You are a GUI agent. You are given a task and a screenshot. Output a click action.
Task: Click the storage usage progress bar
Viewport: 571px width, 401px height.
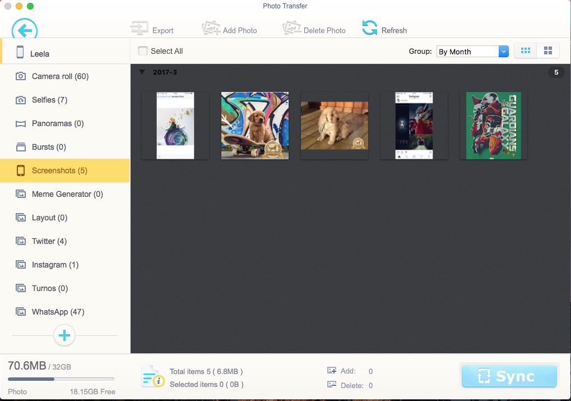pos(61,380)
